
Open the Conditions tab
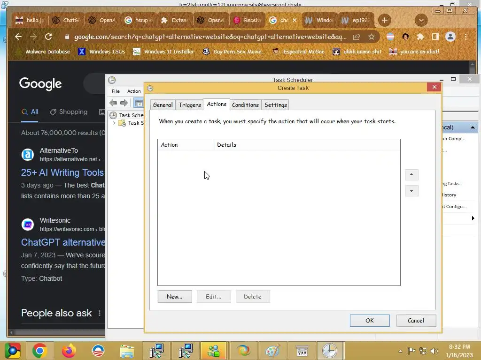[x=245, y=105]
